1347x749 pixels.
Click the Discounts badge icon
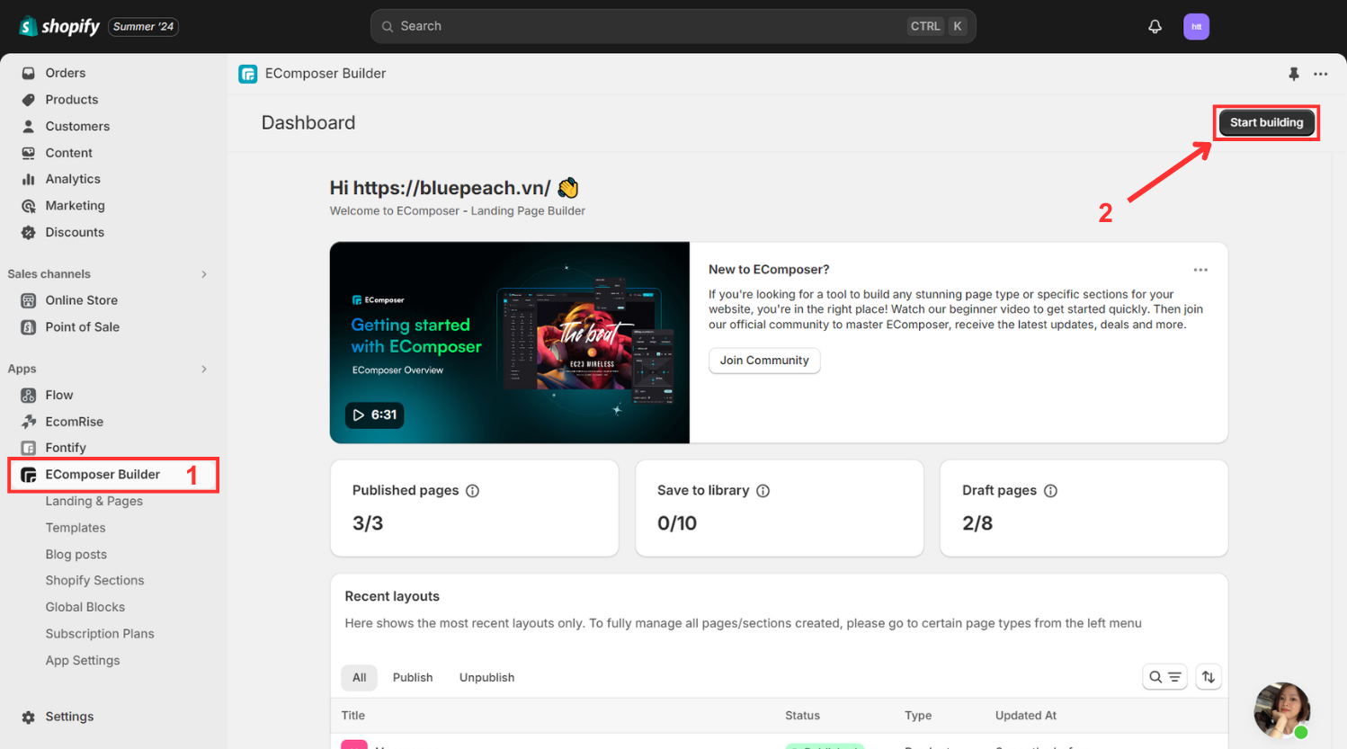click(x=29, y=232)
